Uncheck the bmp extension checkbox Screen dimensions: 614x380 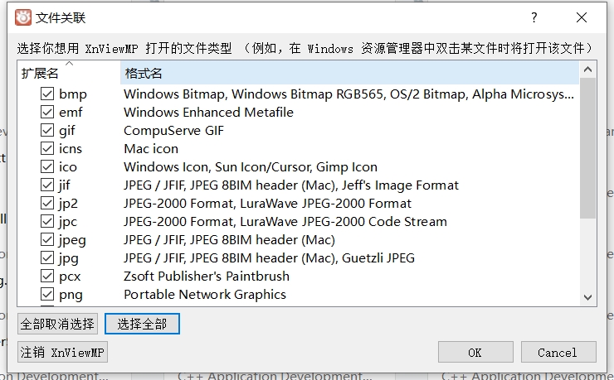[x=47, y=94]
